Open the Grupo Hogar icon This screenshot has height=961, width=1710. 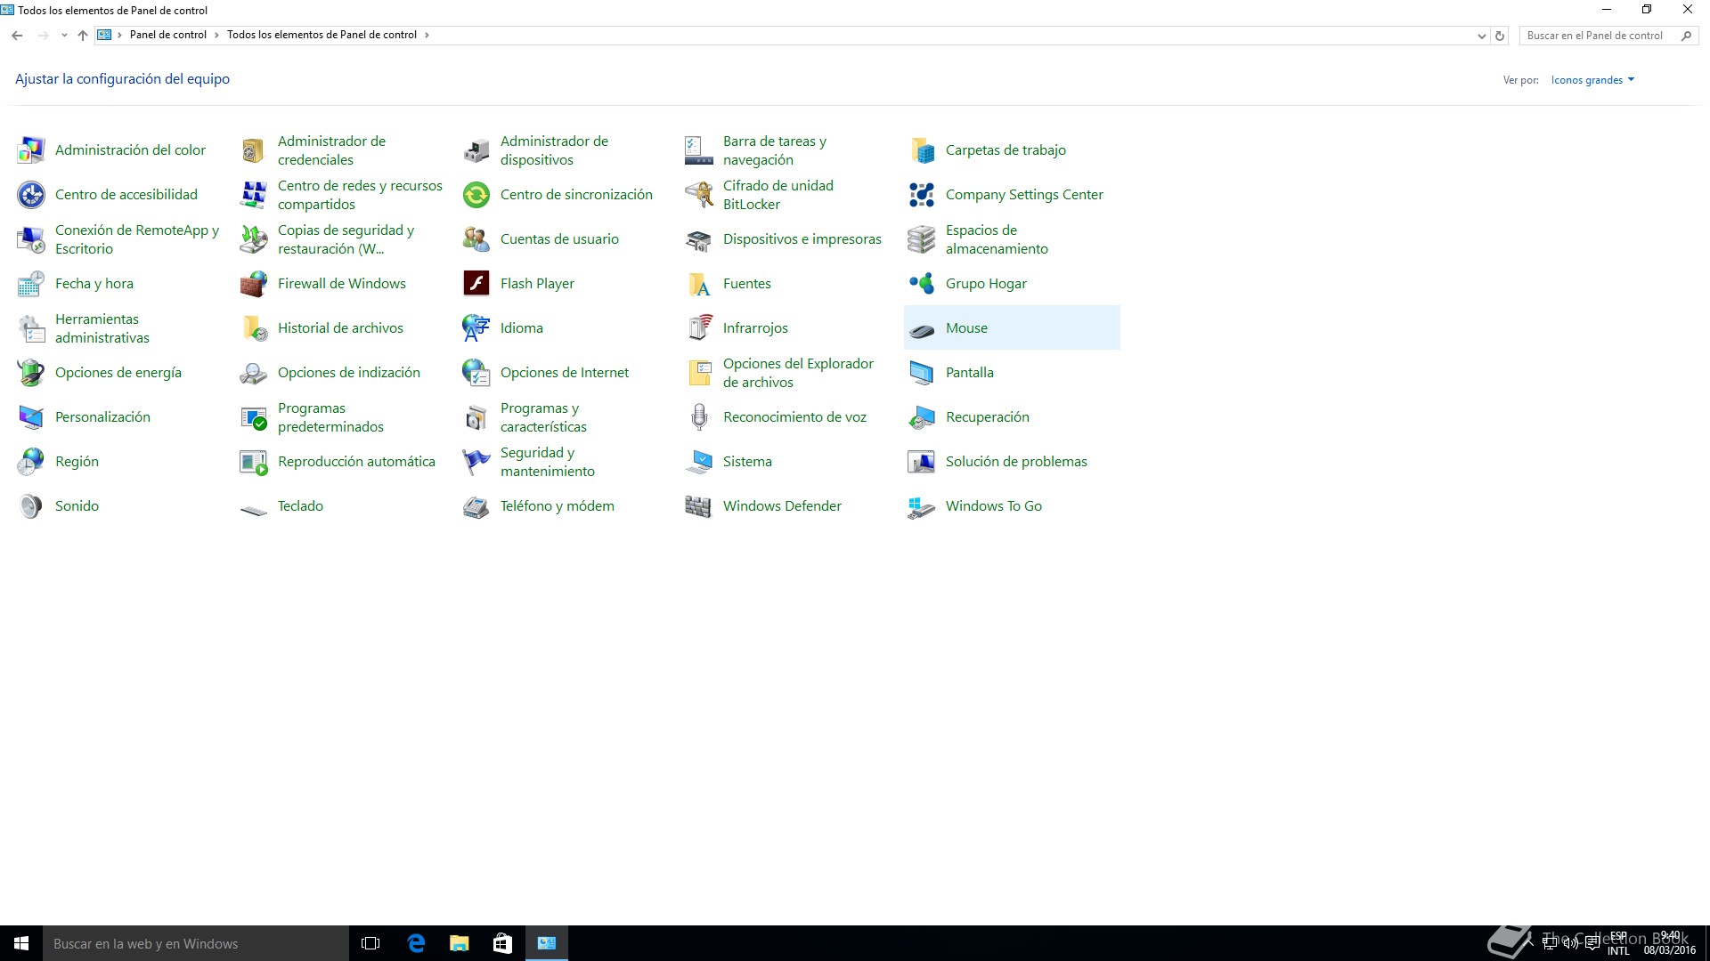tap(922, 284)
